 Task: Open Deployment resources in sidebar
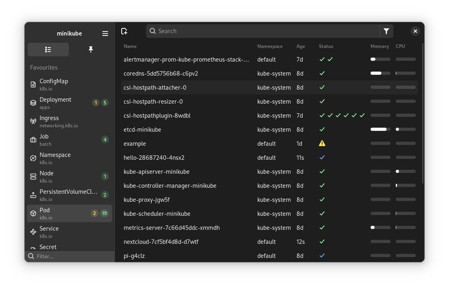point(69,103)
